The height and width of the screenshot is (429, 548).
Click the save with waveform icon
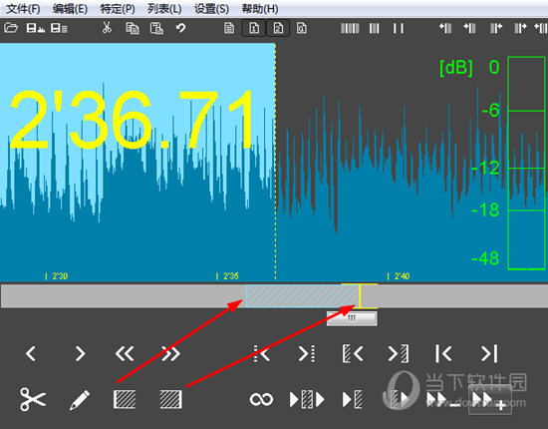pos(35,28)
